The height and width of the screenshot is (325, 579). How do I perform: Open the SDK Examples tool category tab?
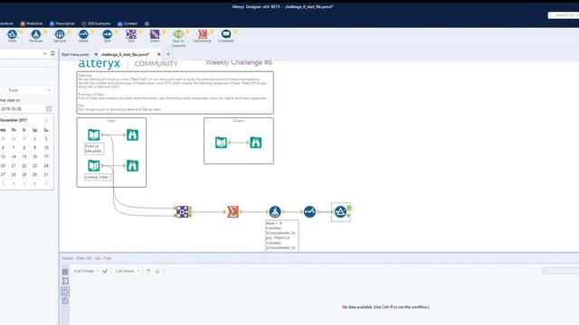pyautogui.click(x=96, y=23)
